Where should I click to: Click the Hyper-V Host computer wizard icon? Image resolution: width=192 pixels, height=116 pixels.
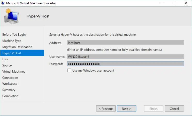tap(12, 16)
